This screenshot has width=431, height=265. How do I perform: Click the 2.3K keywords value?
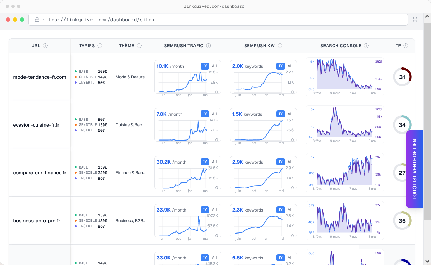pyautogui.click(x=248, y=210)
